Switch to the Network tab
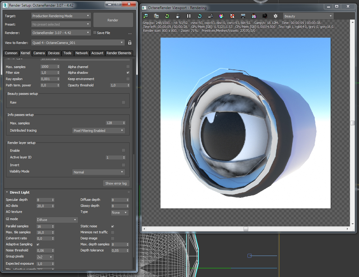This screenshot has height=277, width=359. pyautogui.click(x=82, y=53)
